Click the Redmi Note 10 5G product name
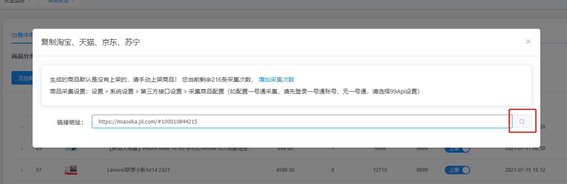 (180, 149)
